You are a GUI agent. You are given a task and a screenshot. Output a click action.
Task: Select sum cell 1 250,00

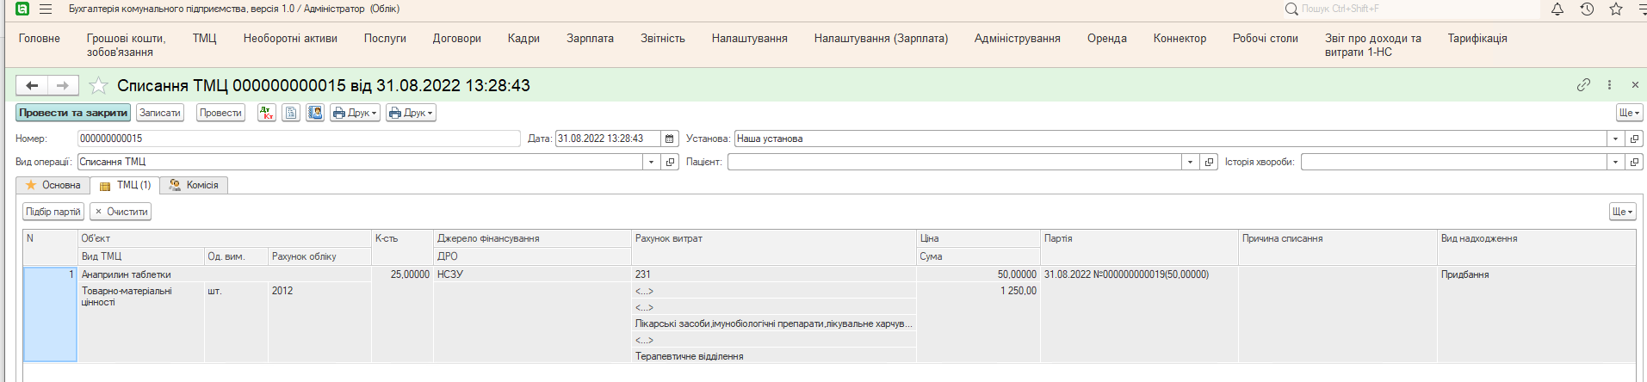coord(978,291)
